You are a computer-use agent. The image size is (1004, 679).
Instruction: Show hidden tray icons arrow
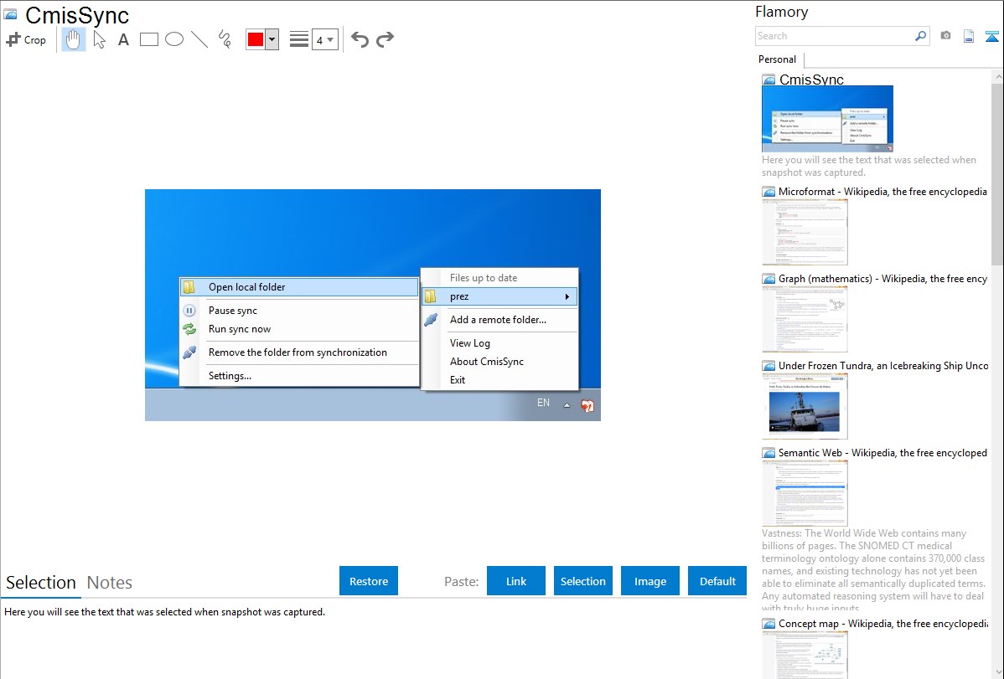(x=567, y=404)
